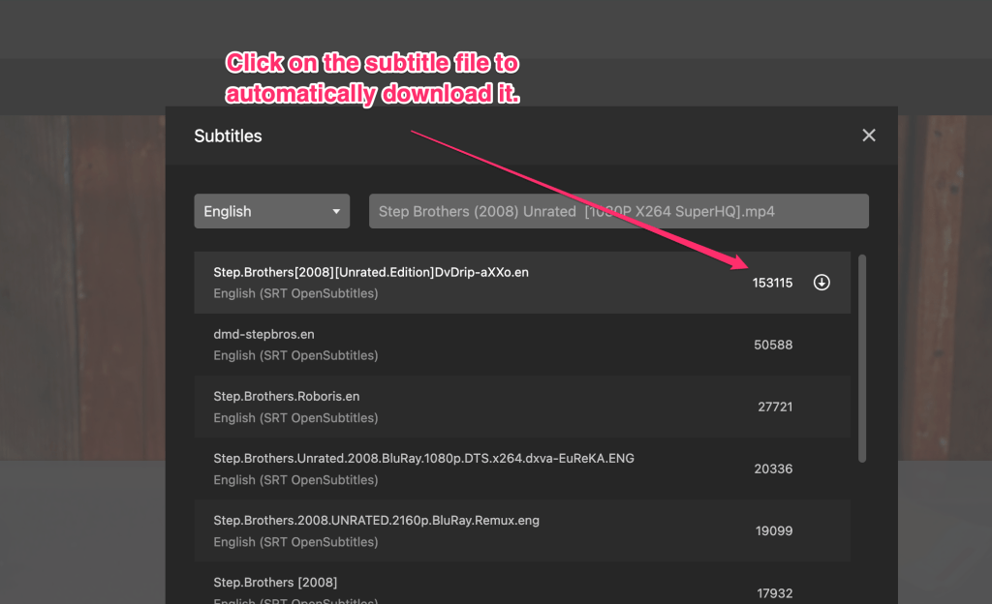Click the 153115 download count

point(772,283)
